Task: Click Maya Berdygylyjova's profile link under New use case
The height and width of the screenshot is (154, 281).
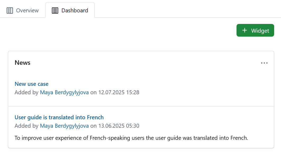Action: tap(64, 92)
